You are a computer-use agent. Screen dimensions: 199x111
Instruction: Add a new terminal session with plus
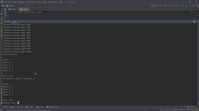coord(21,22)
